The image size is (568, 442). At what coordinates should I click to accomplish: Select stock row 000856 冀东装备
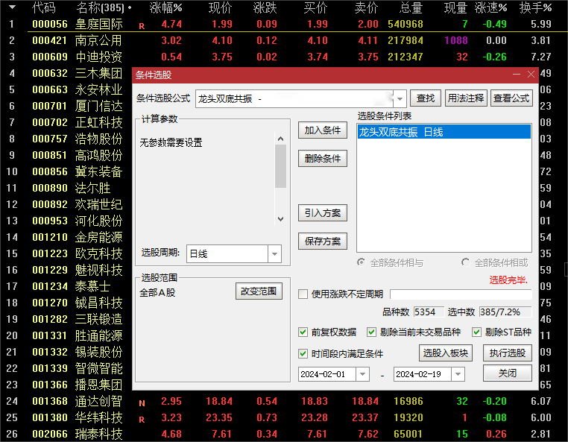[66, 171]
